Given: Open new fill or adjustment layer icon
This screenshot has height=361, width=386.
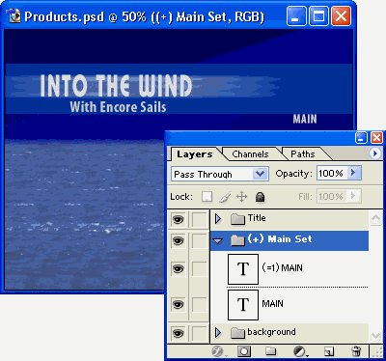Looking at the screenshot, I should 300,351.
